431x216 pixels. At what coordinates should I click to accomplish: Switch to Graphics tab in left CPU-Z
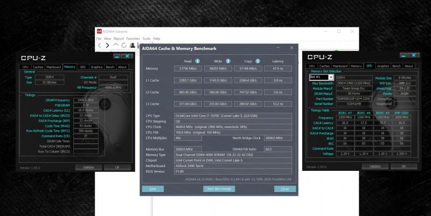(96, 67)
